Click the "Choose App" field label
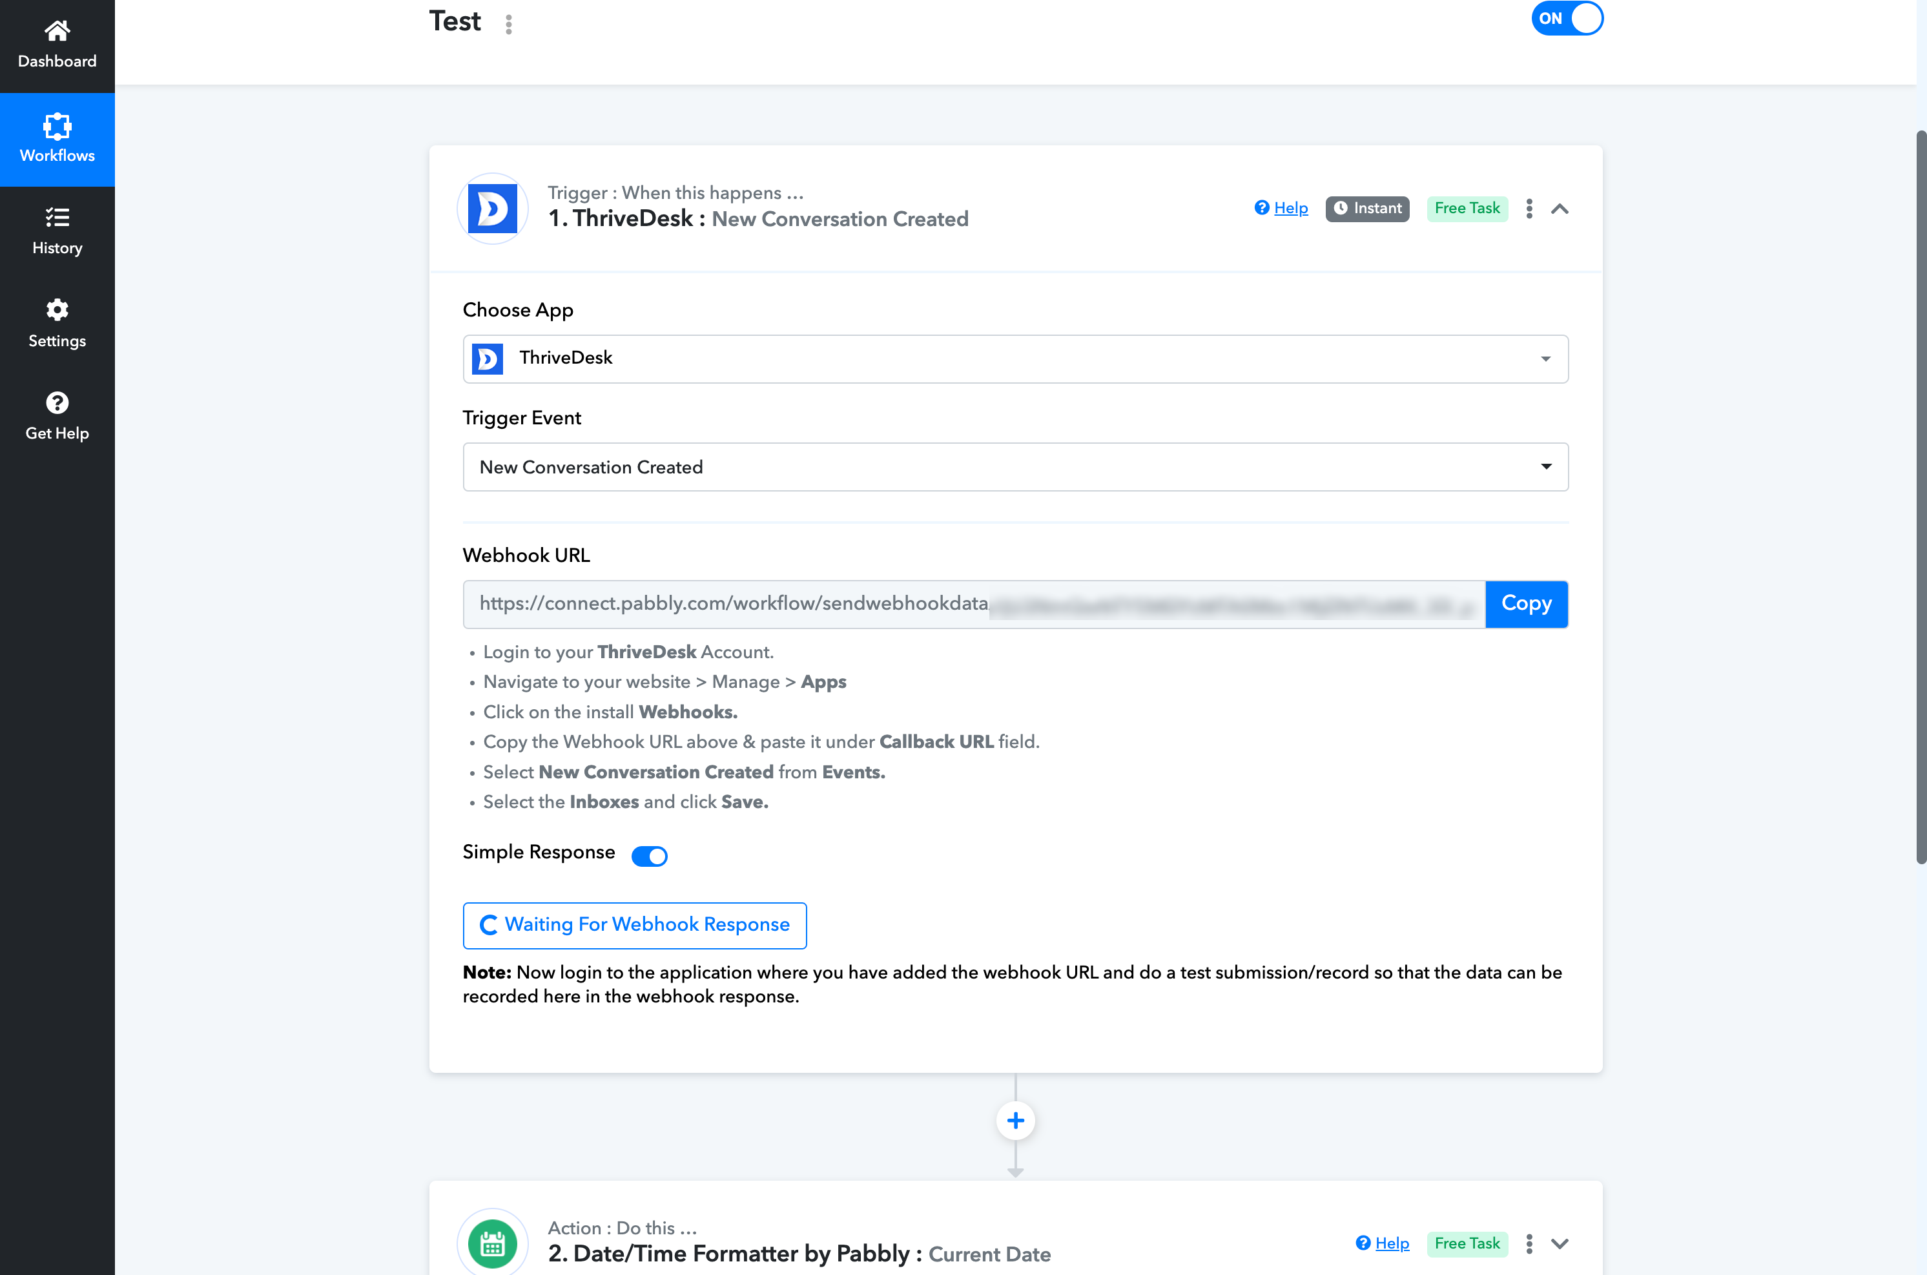Screen dimensions: 1927x1275 click(x=518, y=310)
